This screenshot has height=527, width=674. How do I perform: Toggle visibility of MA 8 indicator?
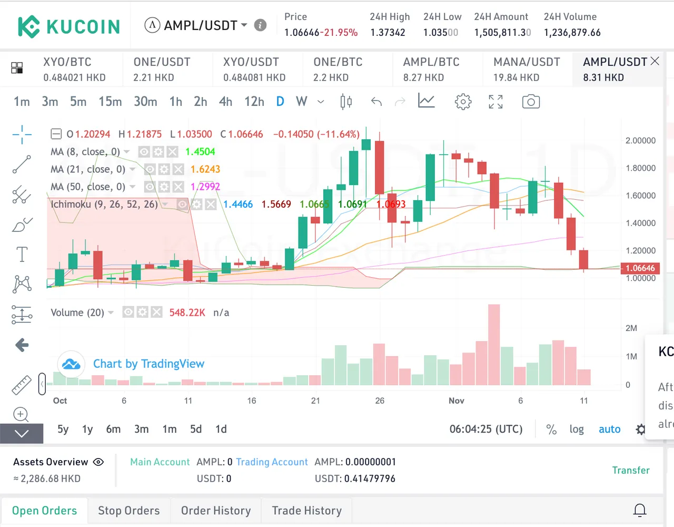(x=144, y=152)
